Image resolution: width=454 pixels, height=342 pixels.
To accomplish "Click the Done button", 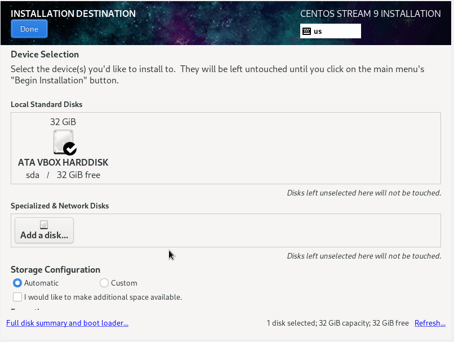I will pos(29,29).
